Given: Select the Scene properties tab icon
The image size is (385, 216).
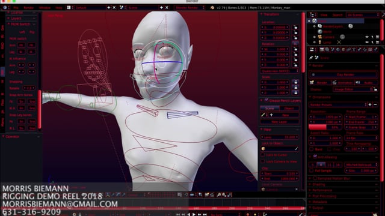Looking at the screenshot, I should [x=333, y=49].
